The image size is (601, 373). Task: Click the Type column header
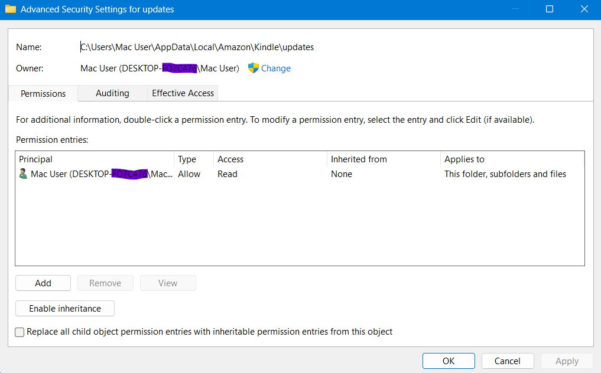coord(187,159)
